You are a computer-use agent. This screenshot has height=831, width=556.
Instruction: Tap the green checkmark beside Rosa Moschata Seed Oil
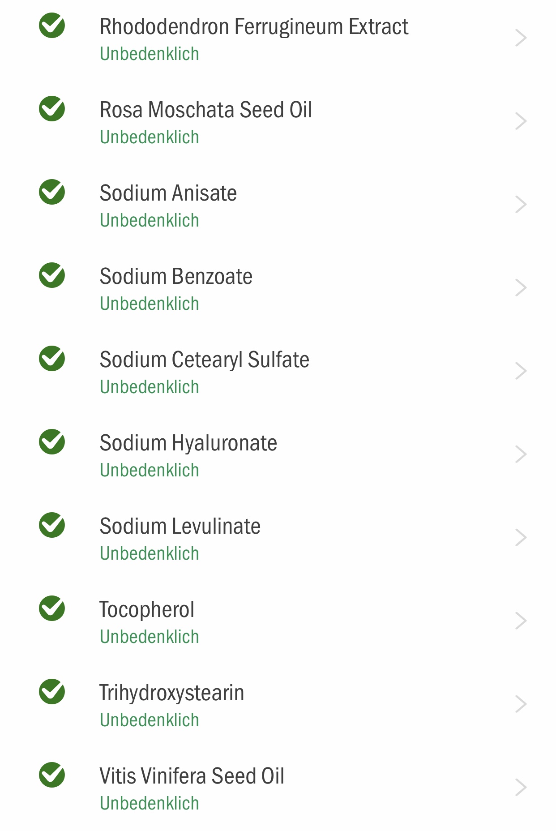[x=52, y=109]
